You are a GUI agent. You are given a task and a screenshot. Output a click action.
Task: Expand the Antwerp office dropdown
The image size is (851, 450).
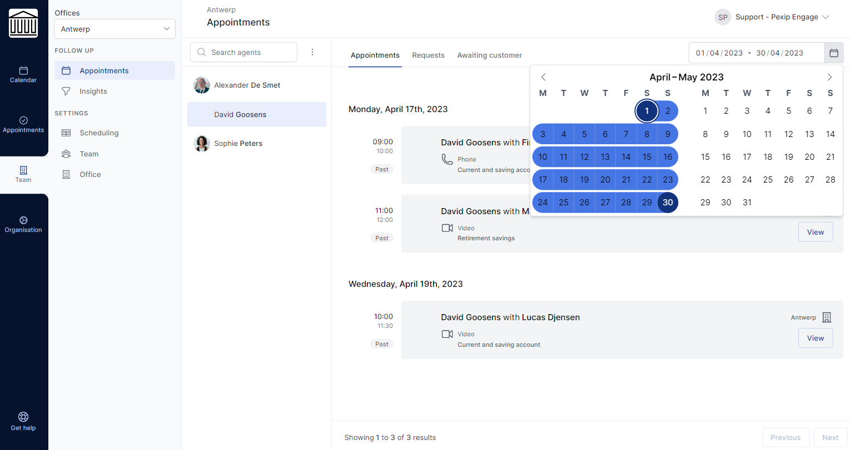(x=115, y=29)
